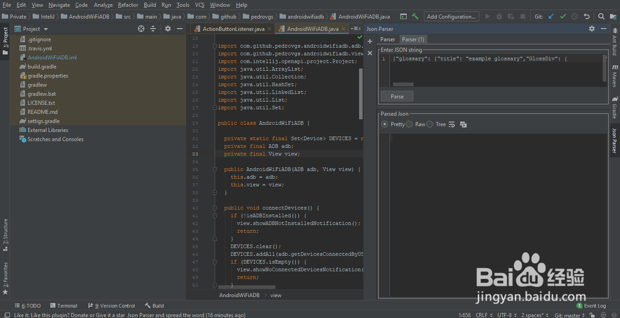Open the VCS menu

point(200,5)
